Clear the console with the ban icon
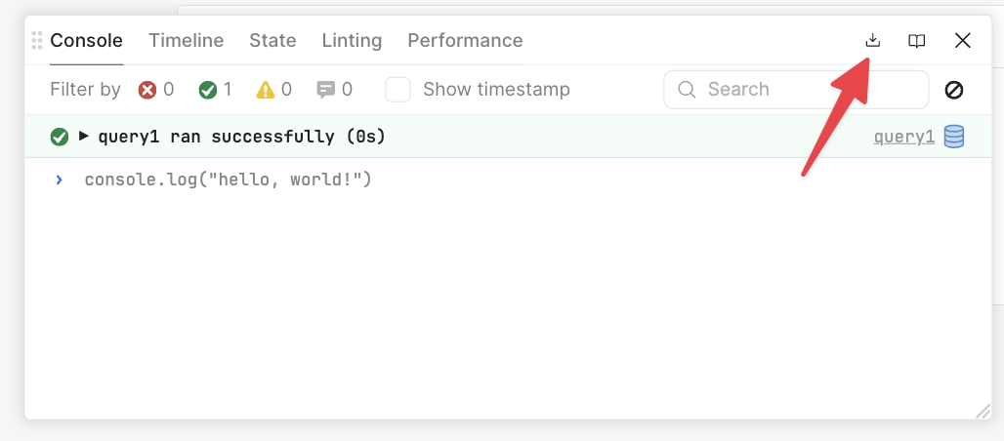 (954, 90)
